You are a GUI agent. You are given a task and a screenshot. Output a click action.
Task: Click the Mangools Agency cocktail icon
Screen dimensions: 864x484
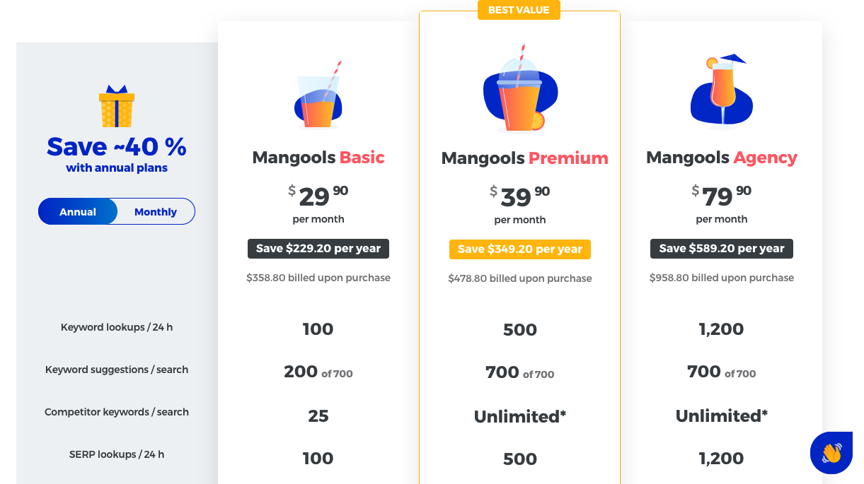721,92
